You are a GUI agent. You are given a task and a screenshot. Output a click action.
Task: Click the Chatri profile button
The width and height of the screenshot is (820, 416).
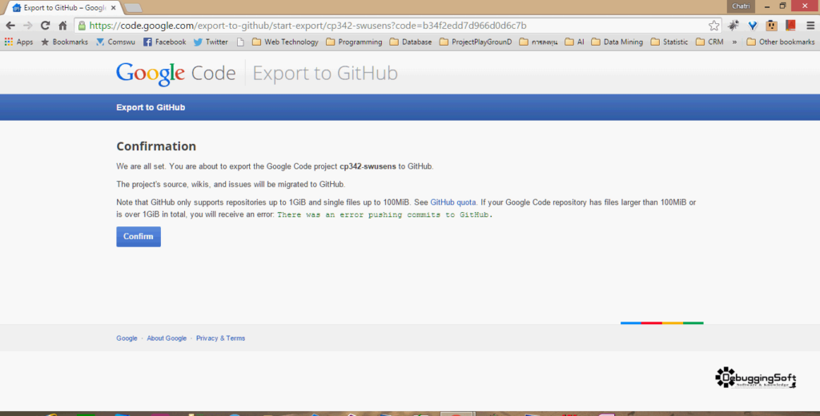coord(741,6)
